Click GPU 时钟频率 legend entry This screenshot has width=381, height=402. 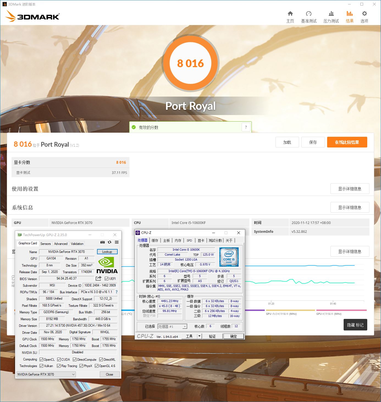(329, 314)
